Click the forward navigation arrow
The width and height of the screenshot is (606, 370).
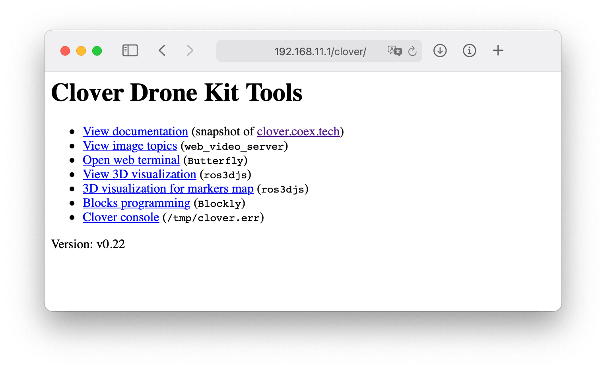coord(190,51)
